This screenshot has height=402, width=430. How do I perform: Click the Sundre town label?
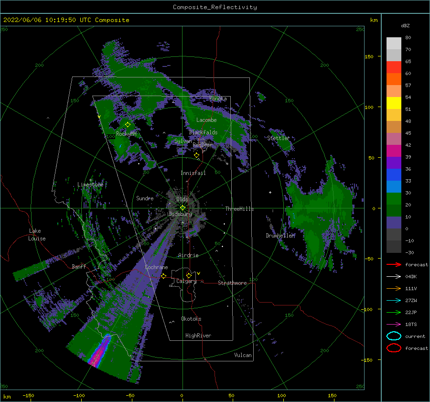[x=145, y=198]
